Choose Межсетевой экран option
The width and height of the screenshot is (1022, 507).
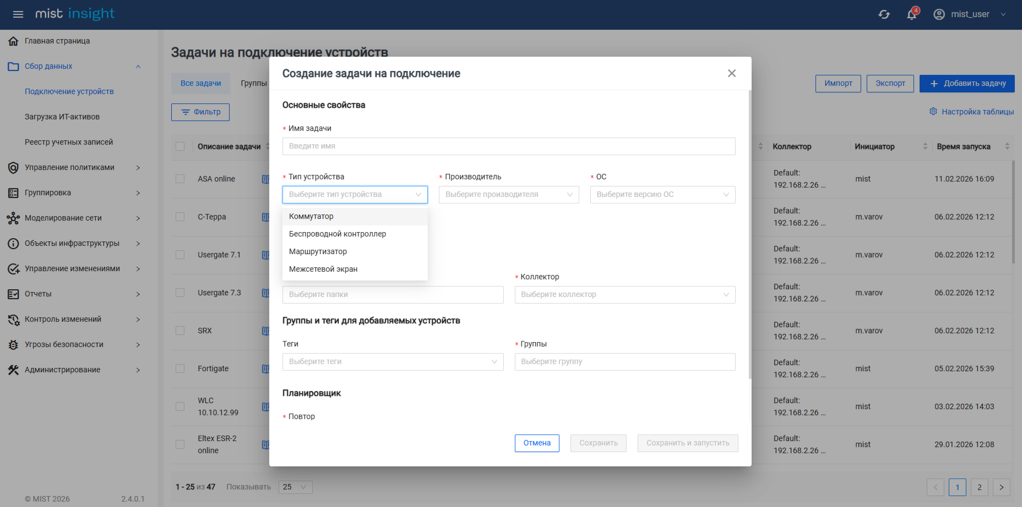point(323,269)
